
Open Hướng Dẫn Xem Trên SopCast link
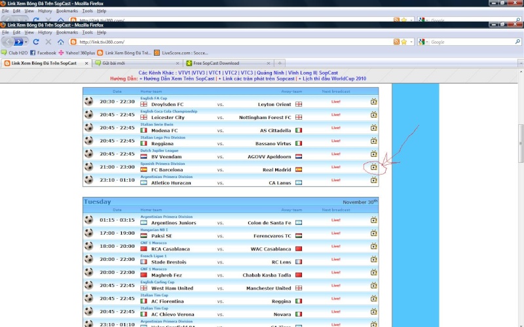pyautogui.click(x=179, y=78)
